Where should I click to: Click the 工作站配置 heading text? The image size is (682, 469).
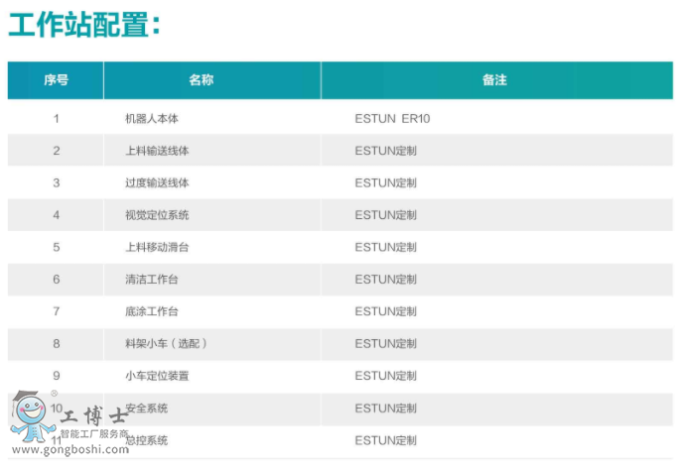(84, 25)
